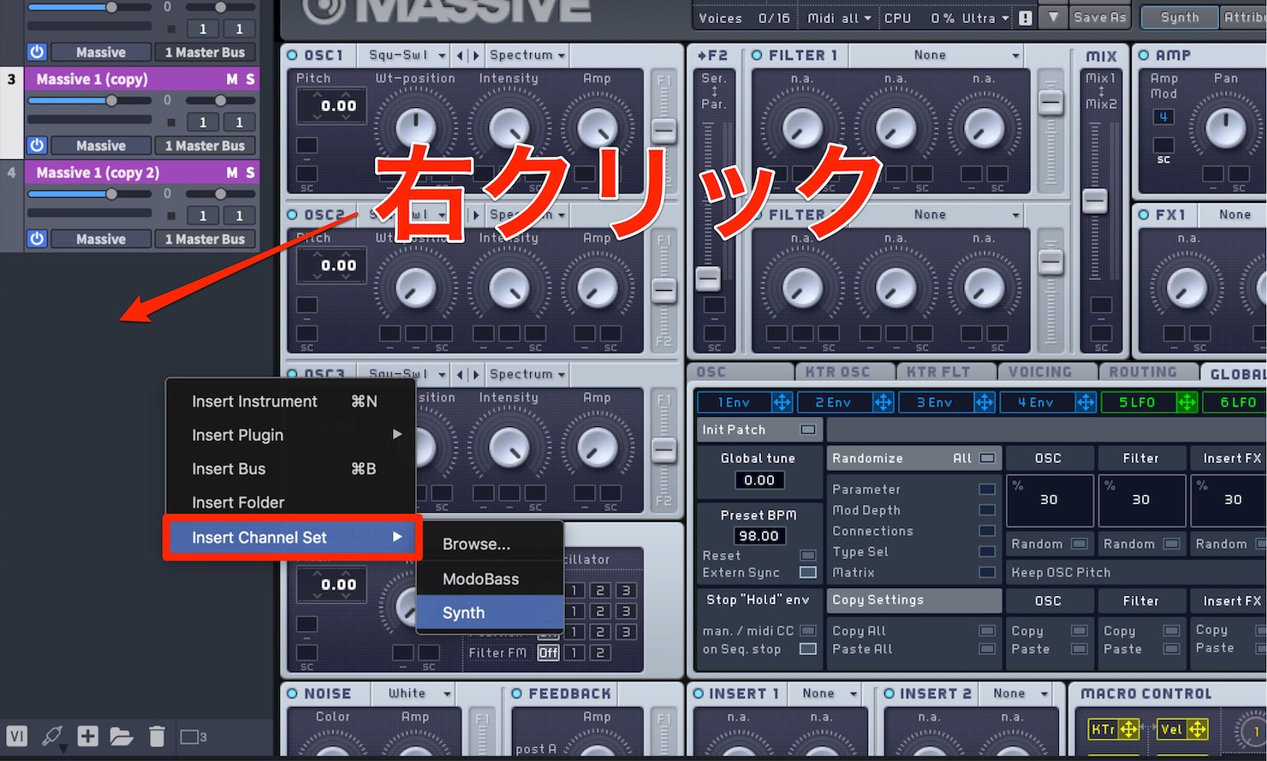Adjust the Mix1/Mix2 vertical fader
1267x761 pixels.
click(x=1094, y=201)
